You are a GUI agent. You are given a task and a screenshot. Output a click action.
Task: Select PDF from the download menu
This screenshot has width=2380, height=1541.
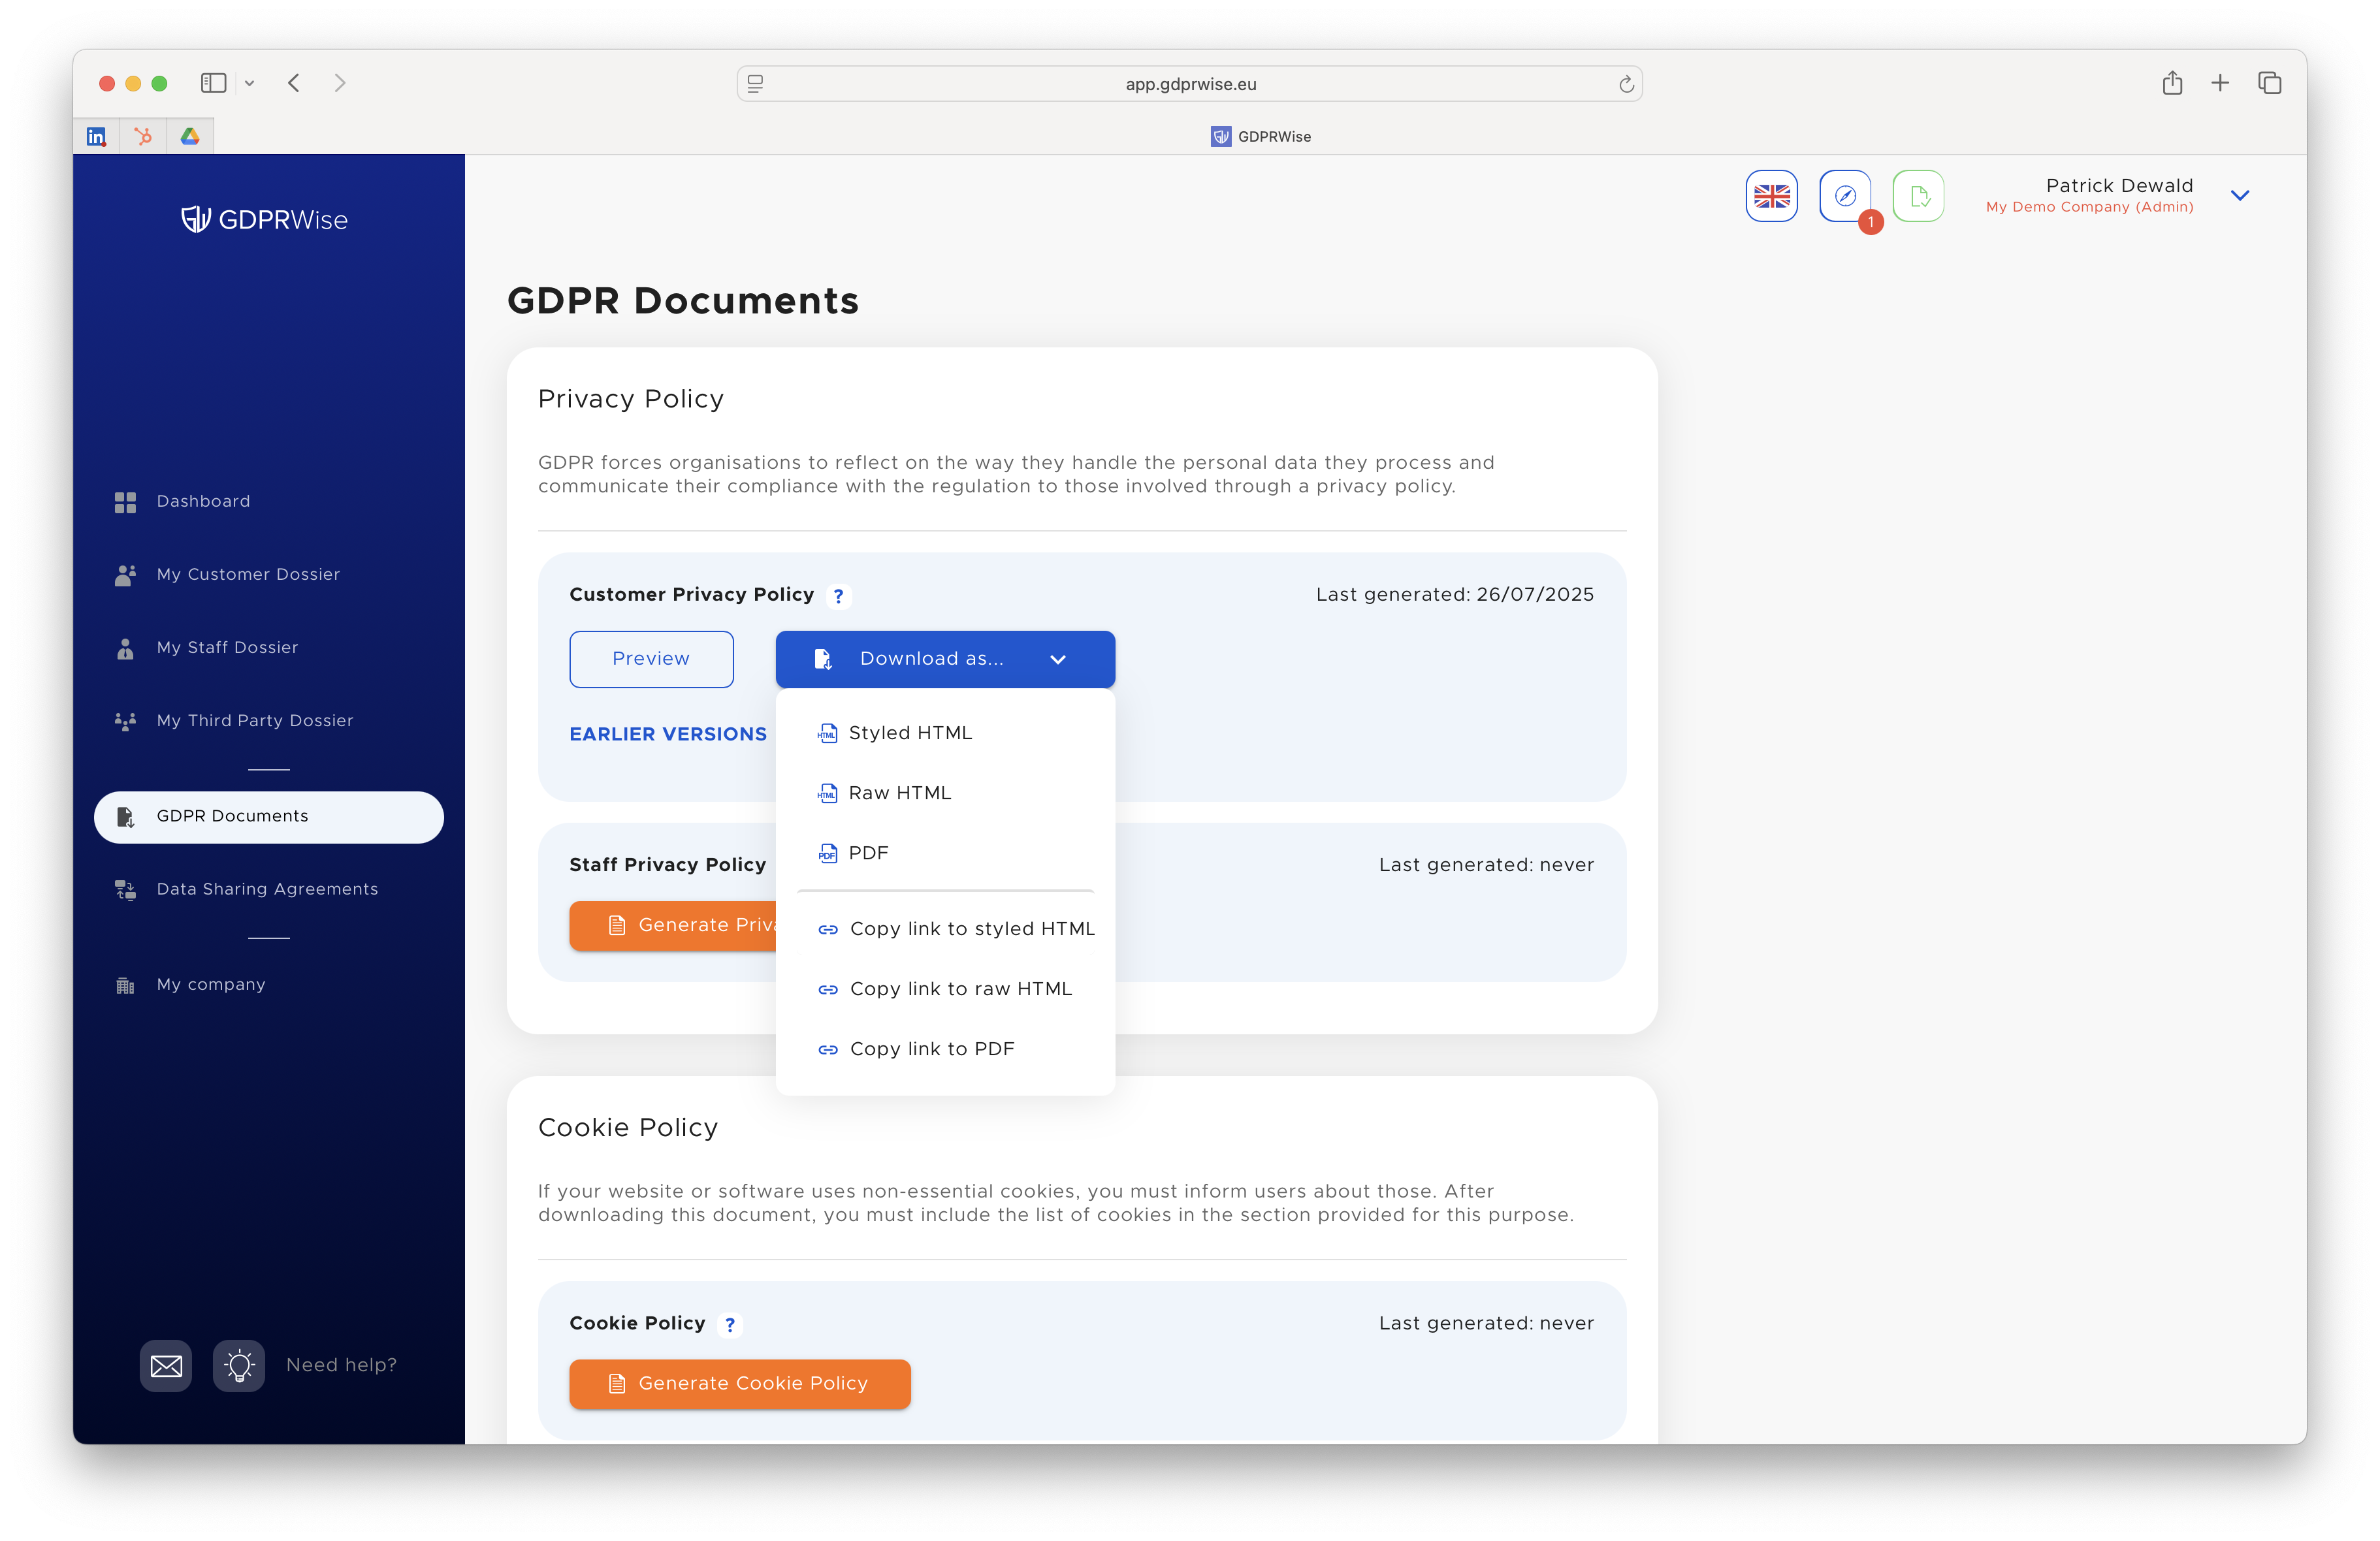coord(867,853)
